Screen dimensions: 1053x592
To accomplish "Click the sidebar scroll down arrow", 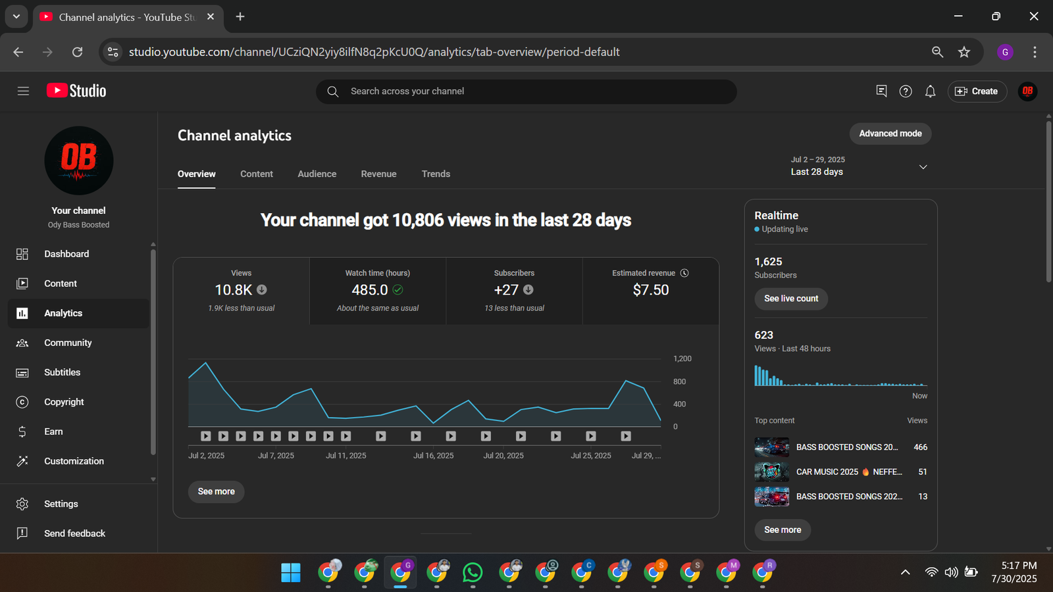I will [x=153, y=480].
